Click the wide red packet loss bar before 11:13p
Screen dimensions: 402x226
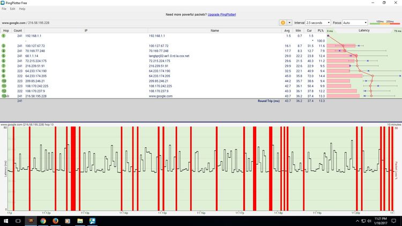click(73, 169)
